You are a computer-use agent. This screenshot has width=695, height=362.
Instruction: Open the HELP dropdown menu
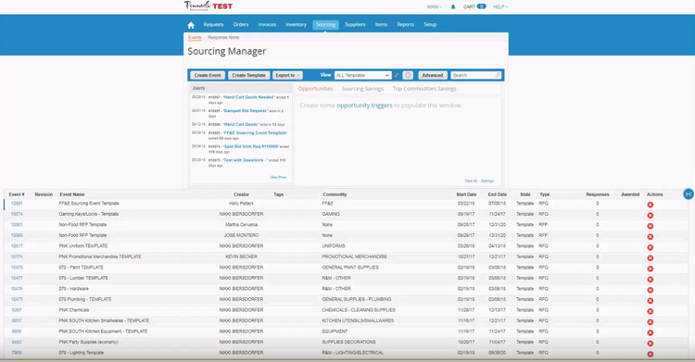[x=500, y=6]
